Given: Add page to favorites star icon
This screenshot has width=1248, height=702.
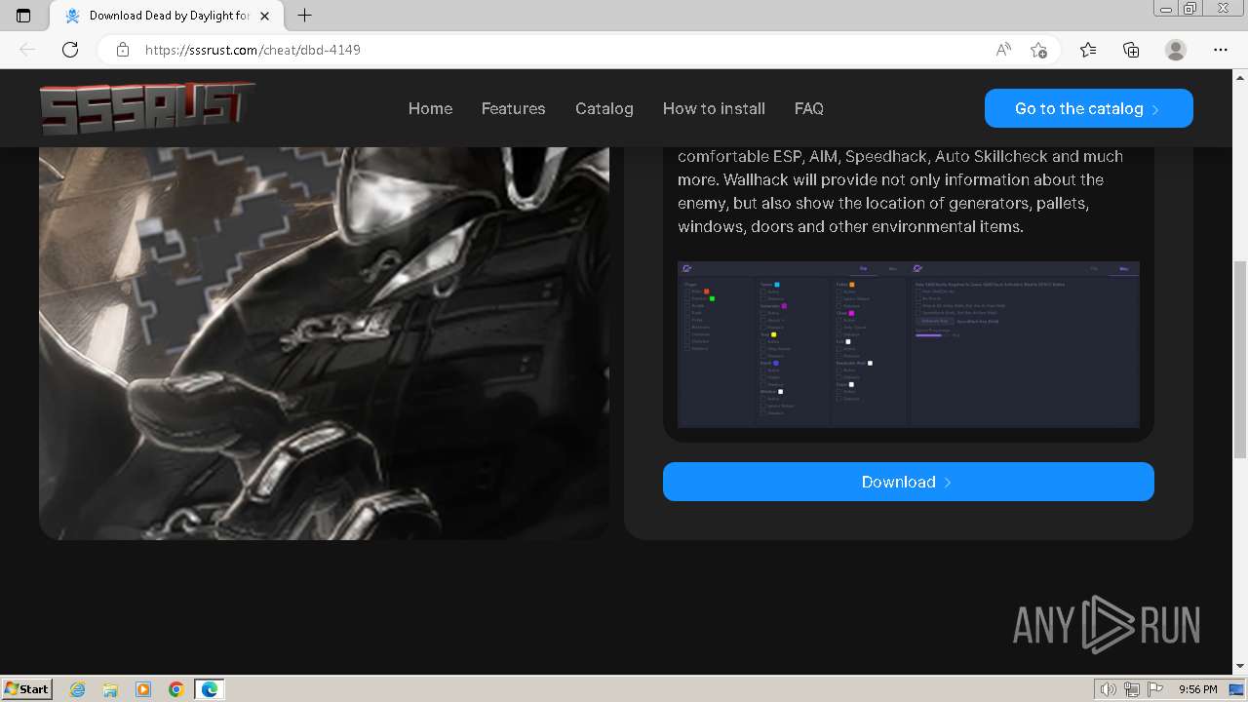Looking at the screenshot, I should (1039, 50).
